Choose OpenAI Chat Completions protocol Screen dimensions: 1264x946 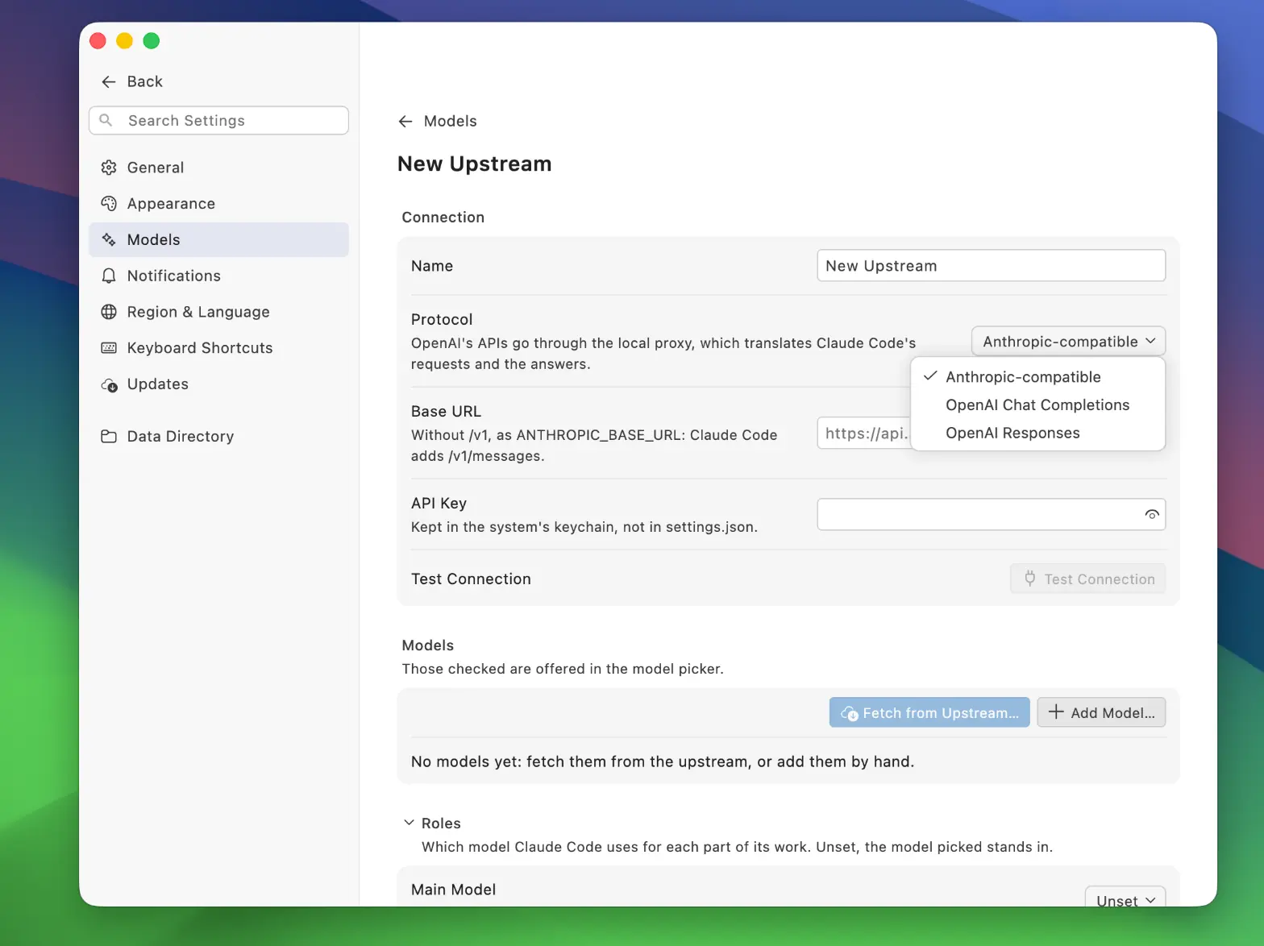[1038, 405]
